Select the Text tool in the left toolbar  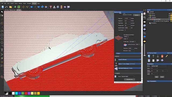point(2,50)
